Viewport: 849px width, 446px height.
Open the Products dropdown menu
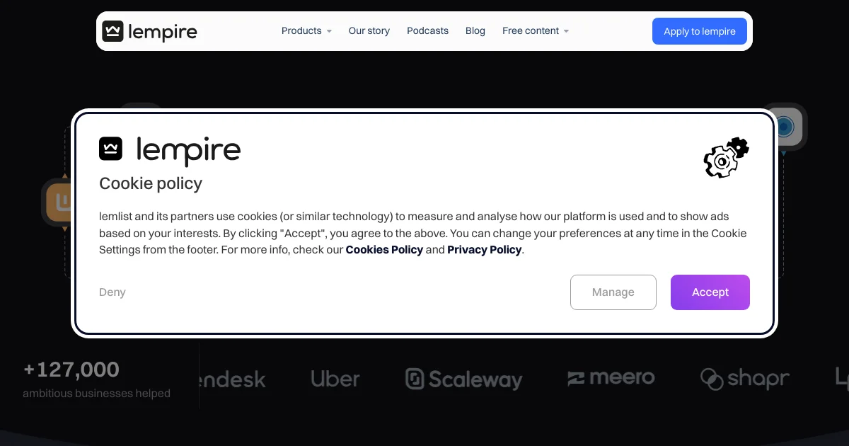click(x=306, y=31)
